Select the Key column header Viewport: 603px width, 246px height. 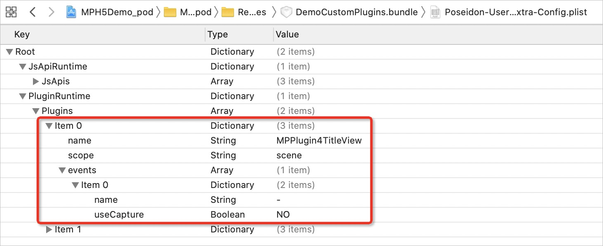coord(22,34)
